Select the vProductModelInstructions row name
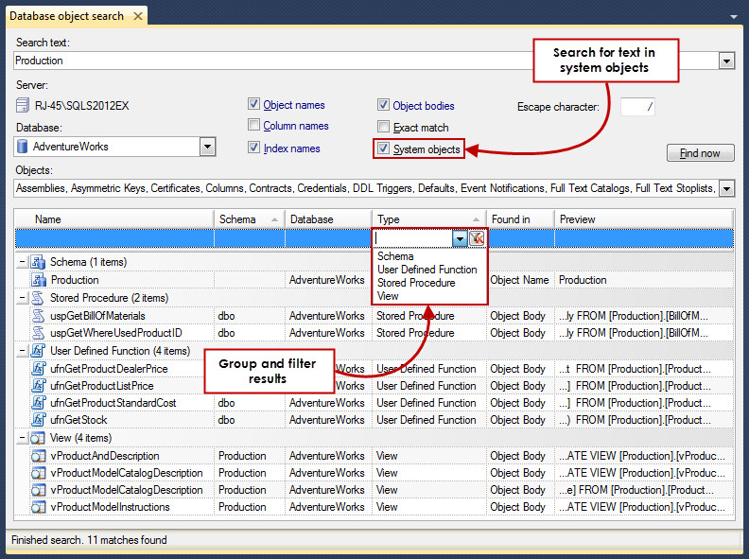 click(110, 507)
